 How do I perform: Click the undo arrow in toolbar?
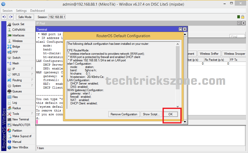[x=4, y=17]
